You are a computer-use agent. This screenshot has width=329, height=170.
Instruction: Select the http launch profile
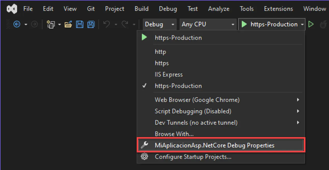pyautogui.click(x=160, y=51)
